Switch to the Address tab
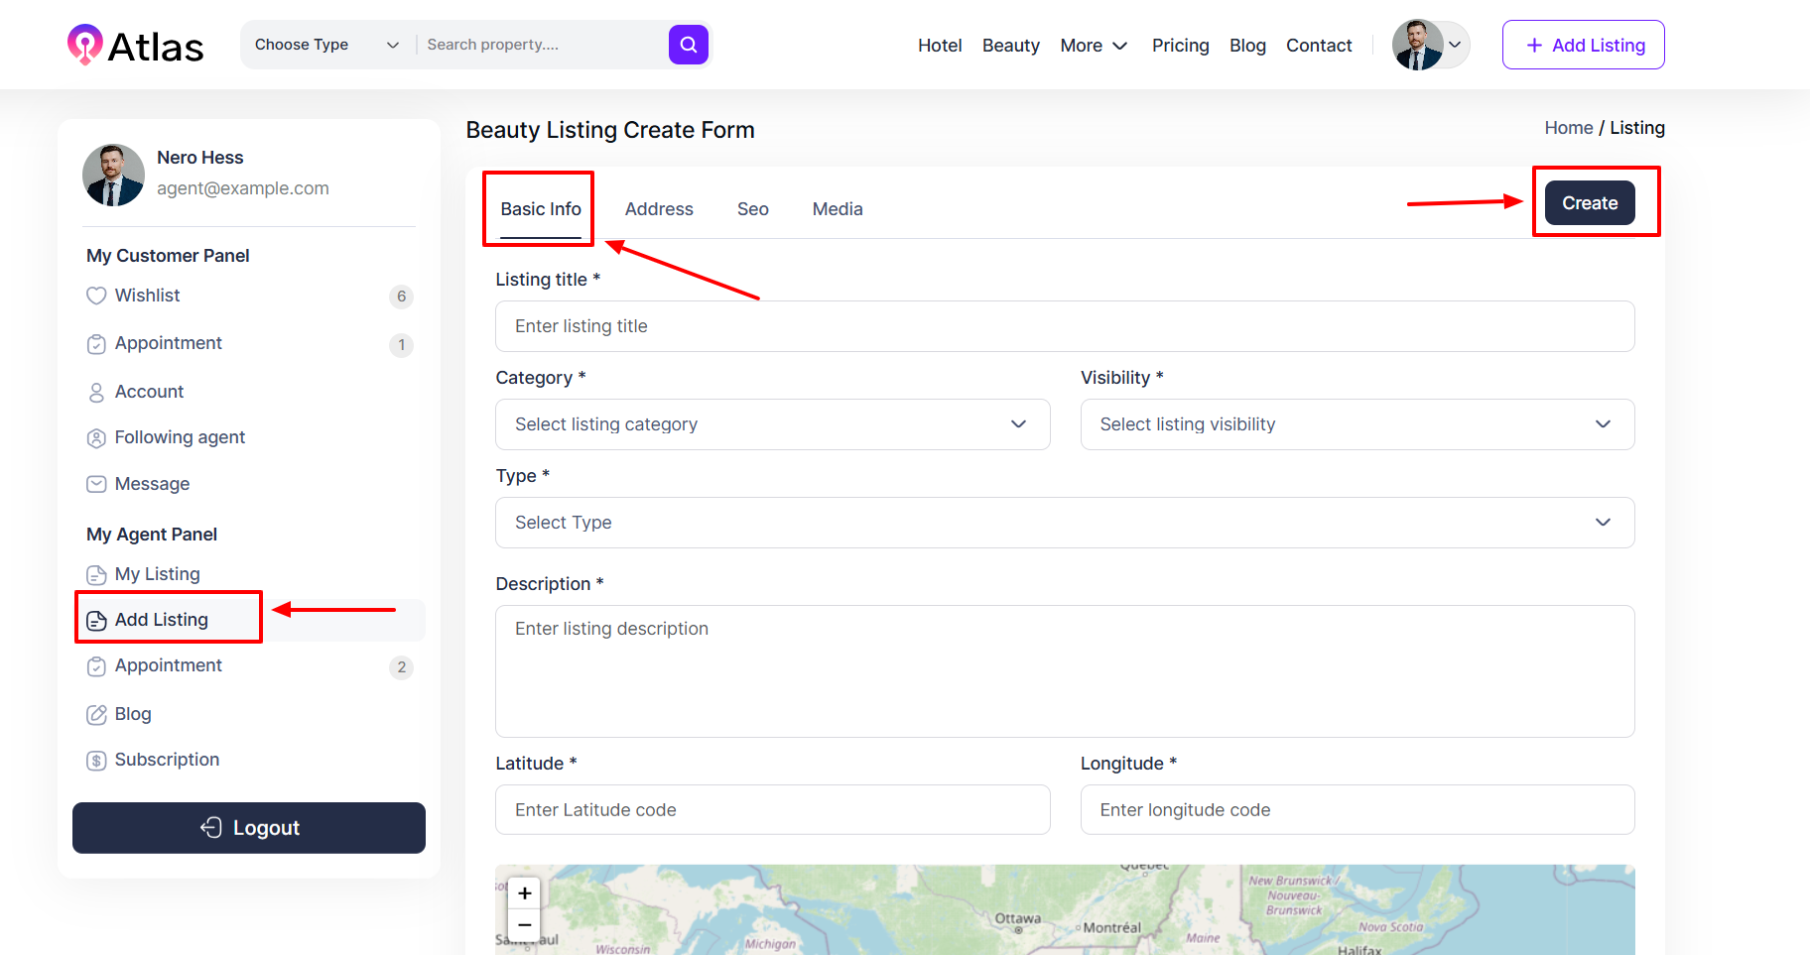 point(659,209)
